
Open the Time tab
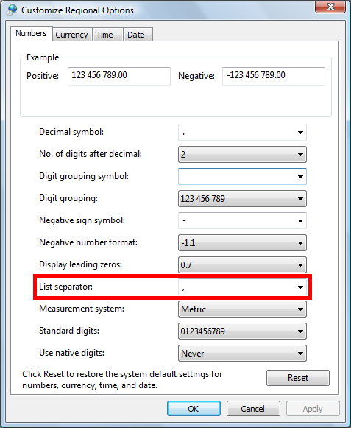(x=107, y=35)
